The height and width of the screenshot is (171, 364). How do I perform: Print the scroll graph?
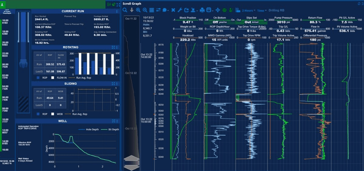202,10
